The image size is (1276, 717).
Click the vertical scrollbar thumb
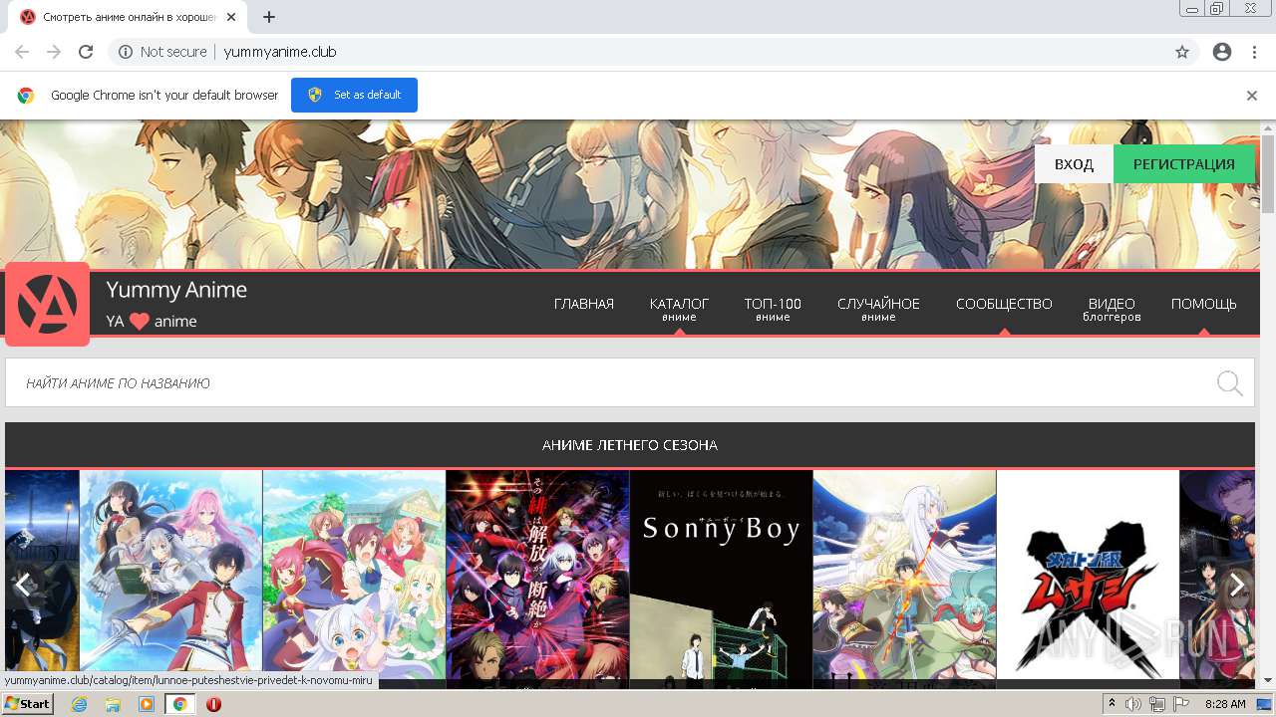coord(1267,173)
